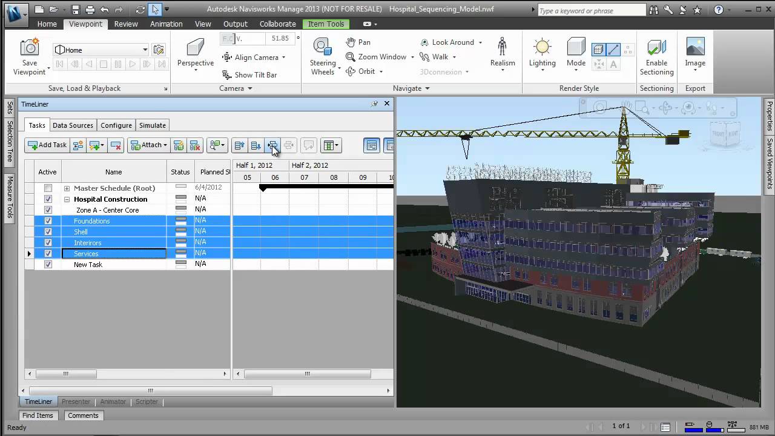Click the Add Task button
775x436 pixels.
coord(47,145)
